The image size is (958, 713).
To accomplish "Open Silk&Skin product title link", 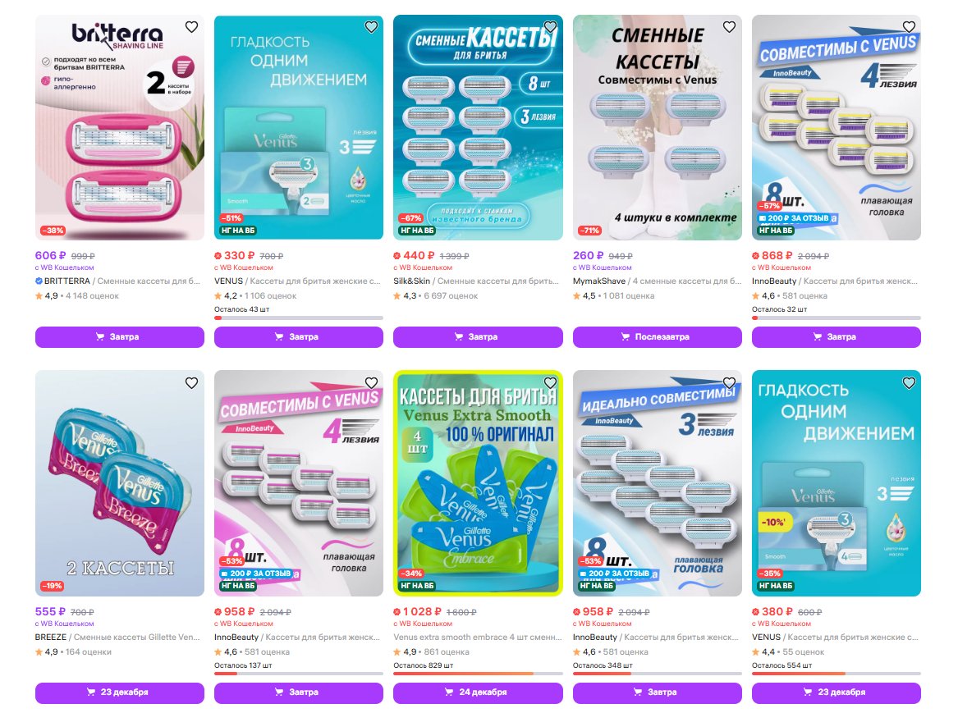I will coord(476,281).
